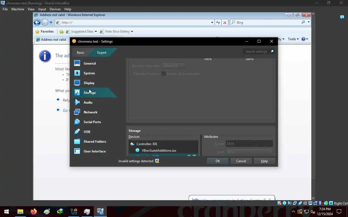Click OK in the Settings dialog
The width and height of the screenshot is (348, 217).
coord(218,161)
